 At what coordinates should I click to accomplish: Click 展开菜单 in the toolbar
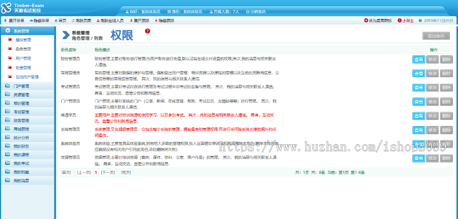tap(14, 21)
